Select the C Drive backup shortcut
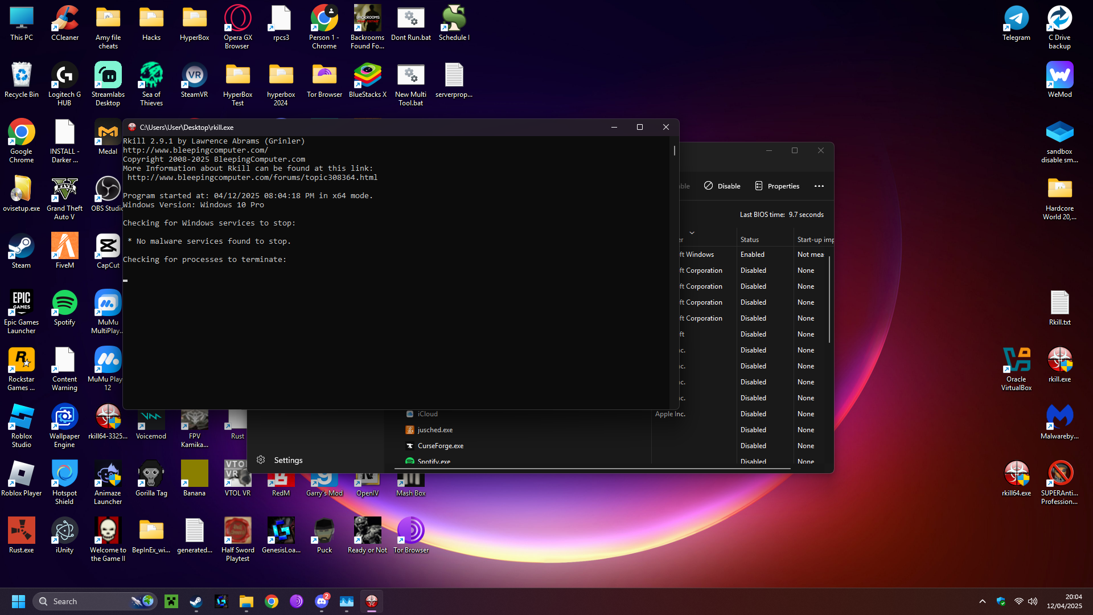 tap(1059, 27)
